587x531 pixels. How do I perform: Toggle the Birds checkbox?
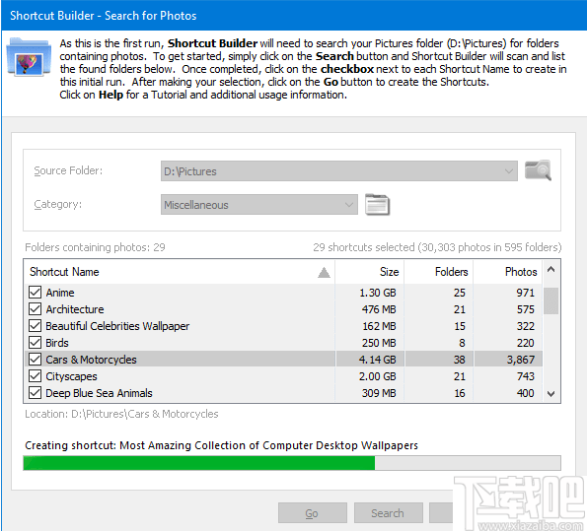35,343
